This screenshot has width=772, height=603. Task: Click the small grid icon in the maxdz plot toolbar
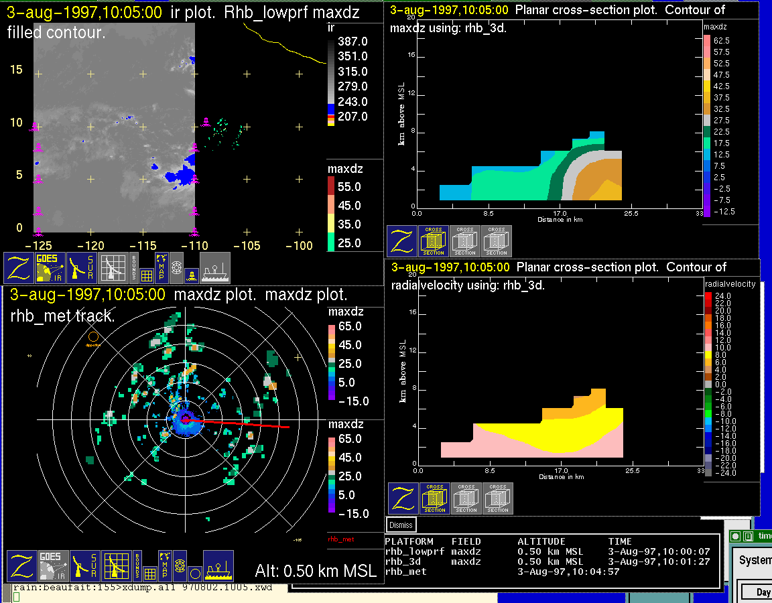pos(150,574)
